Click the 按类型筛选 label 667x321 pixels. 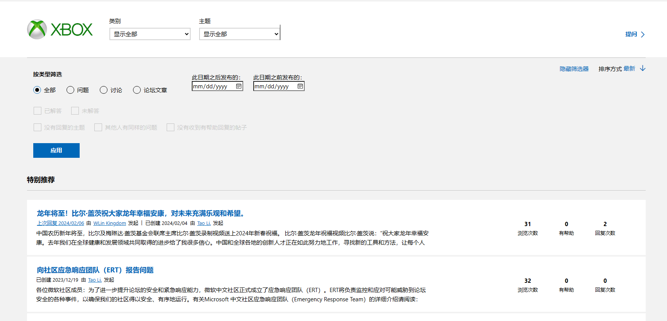point(48,74)
